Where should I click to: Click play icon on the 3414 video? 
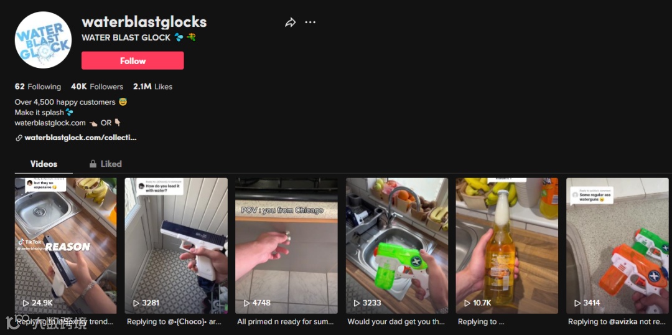point(577,303)
